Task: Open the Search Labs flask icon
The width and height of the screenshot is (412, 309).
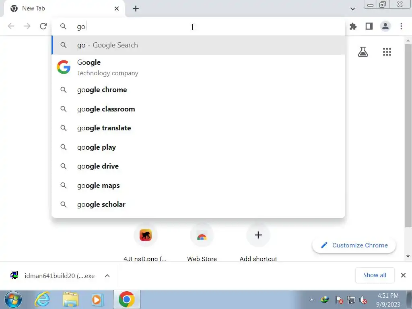Action: [363, 52]
